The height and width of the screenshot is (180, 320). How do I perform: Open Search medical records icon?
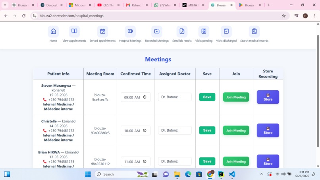click(254, 31)
